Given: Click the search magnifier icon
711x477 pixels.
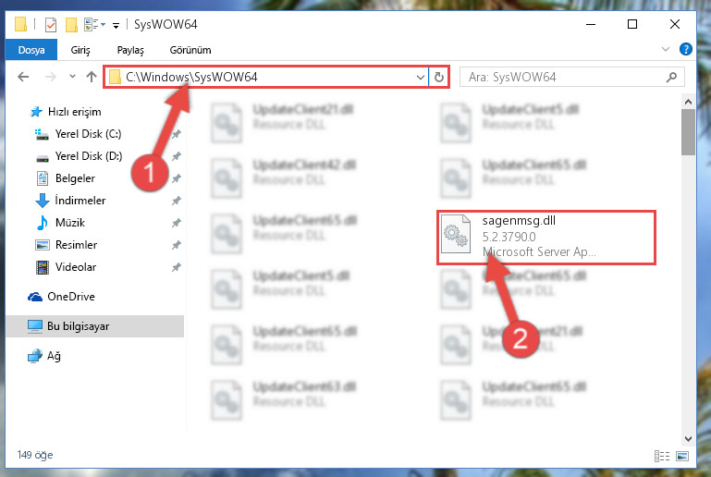Looking at the screenshot, I should (x=671, y=77).
